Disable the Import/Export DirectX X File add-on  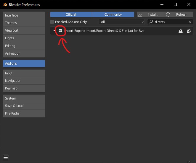point(60,31)
